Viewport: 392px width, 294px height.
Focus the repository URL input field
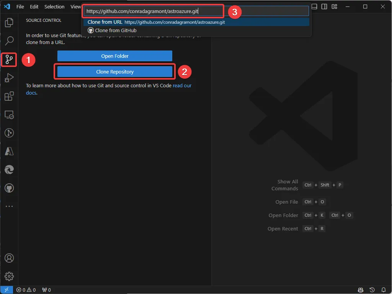(196, 11)
